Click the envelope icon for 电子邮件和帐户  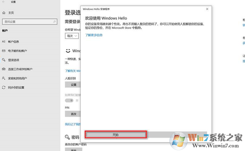point(3,51)
